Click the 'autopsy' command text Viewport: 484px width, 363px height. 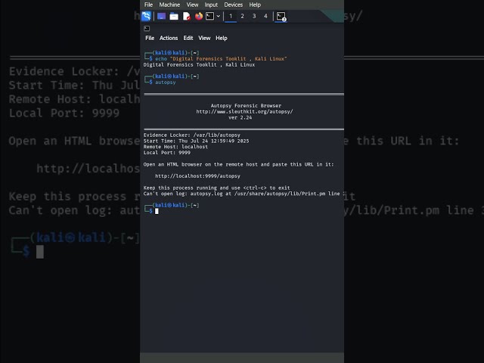click(x=166, y=82)
